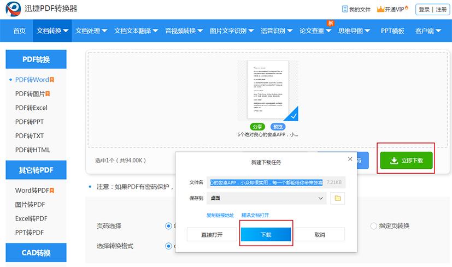452x267 pixels.
Task: Select PDF转图片 in the sidebar
Action: [x=30, y=94]
